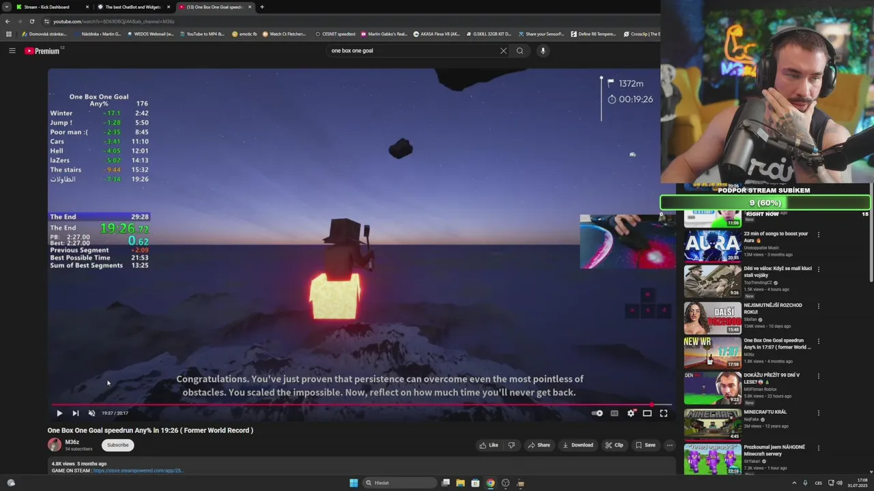Screen dimensions: 874x491
Task: Open options for '23 min of songs' video
Action: pos(818,235)
